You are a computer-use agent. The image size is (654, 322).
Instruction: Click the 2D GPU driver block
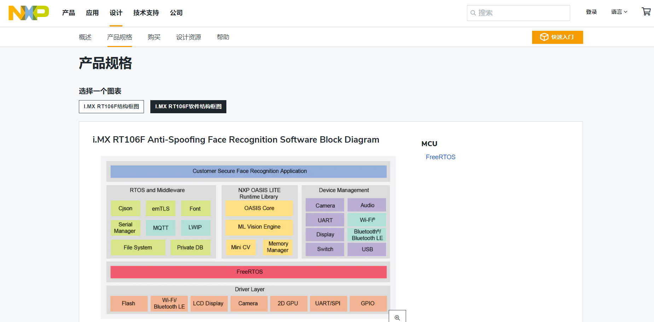(x=289, y=304)
